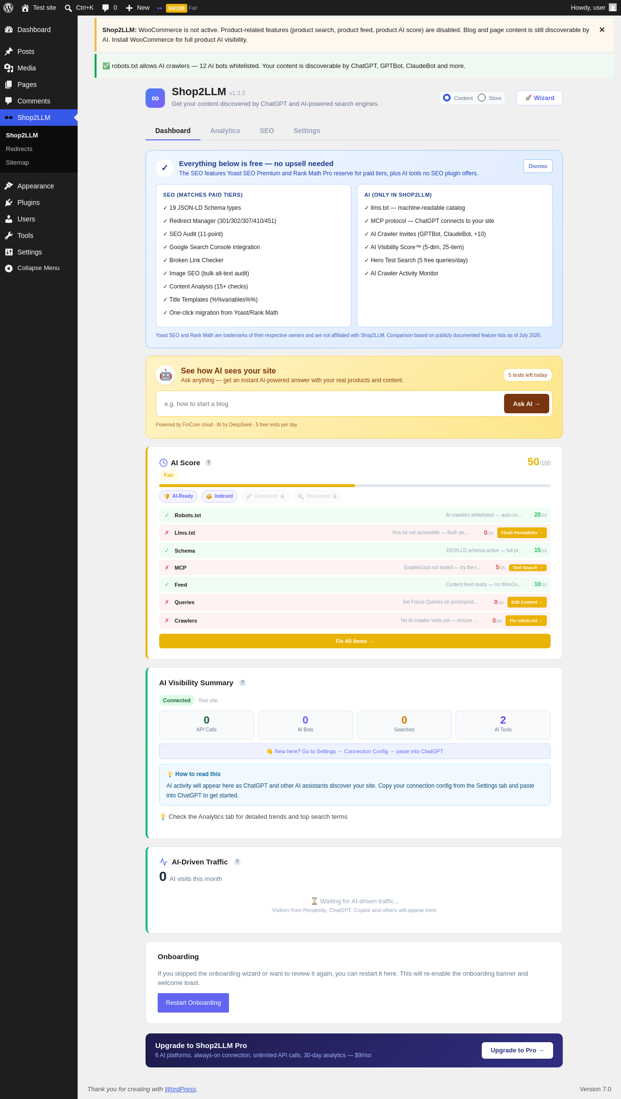Click the 50/100 score badge in admin bar
Screen dimensions: 621x1099
point(176,8)
